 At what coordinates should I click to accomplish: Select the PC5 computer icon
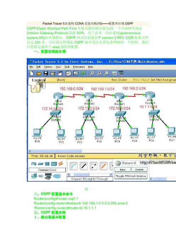coord(134,132)
